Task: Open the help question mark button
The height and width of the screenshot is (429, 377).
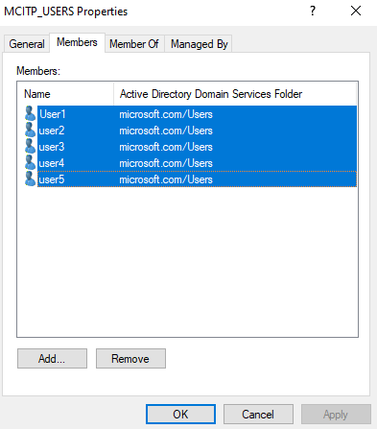Action: pos(313,12)
